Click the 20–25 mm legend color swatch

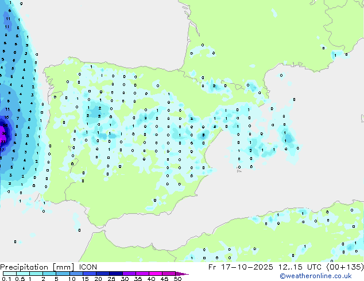pyautogui.click(x=102, y=274)
